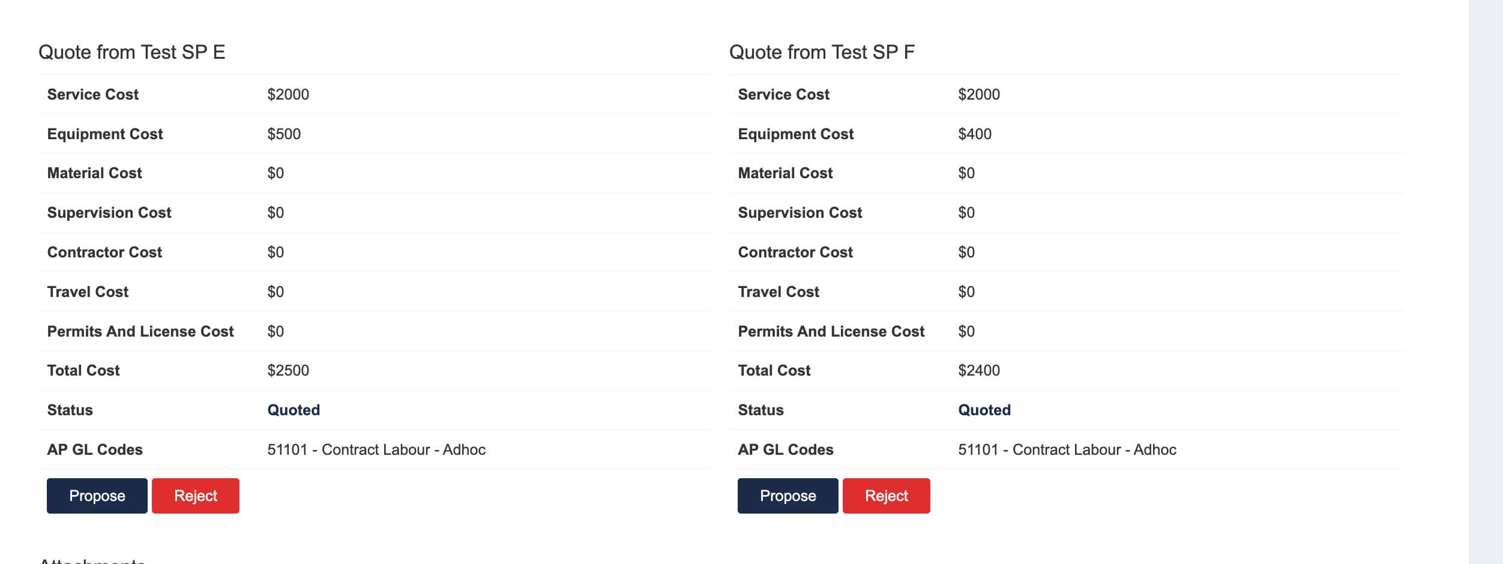Click the Status label under Test SP E

coord(70,410)
